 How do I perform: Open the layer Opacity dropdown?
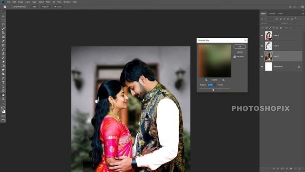291,23
